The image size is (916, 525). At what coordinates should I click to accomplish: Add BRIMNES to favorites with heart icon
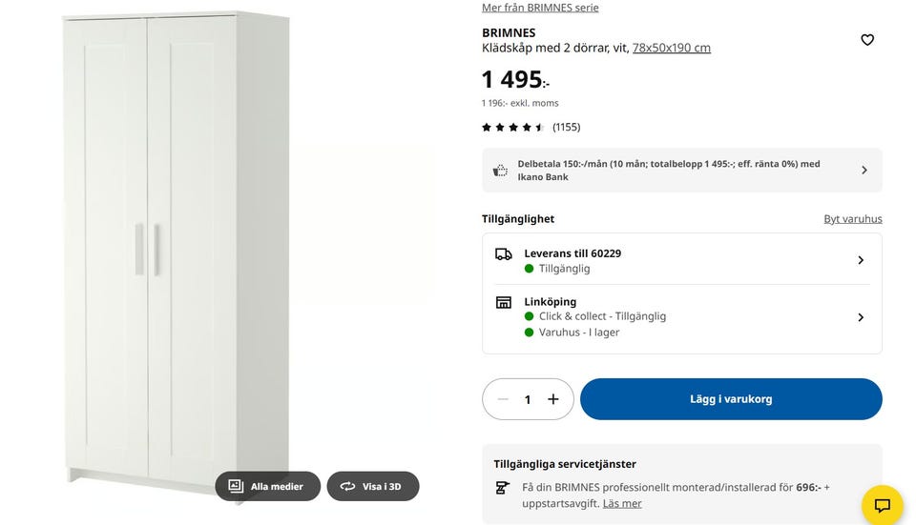click(867, 40)
